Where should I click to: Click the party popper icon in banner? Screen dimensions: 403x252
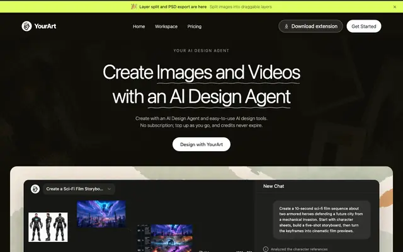(x=133, y=7)
